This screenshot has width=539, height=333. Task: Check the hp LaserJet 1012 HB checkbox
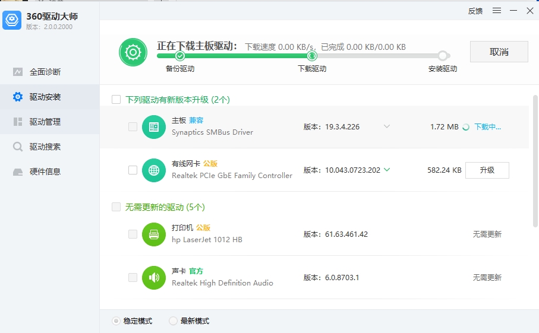133,234
